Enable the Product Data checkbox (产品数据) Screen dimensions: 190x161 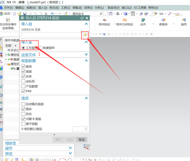coord(23,86)
